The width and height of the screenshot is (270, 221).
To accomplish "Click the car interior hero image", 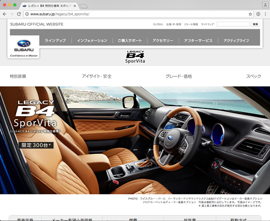I will 135,140.
